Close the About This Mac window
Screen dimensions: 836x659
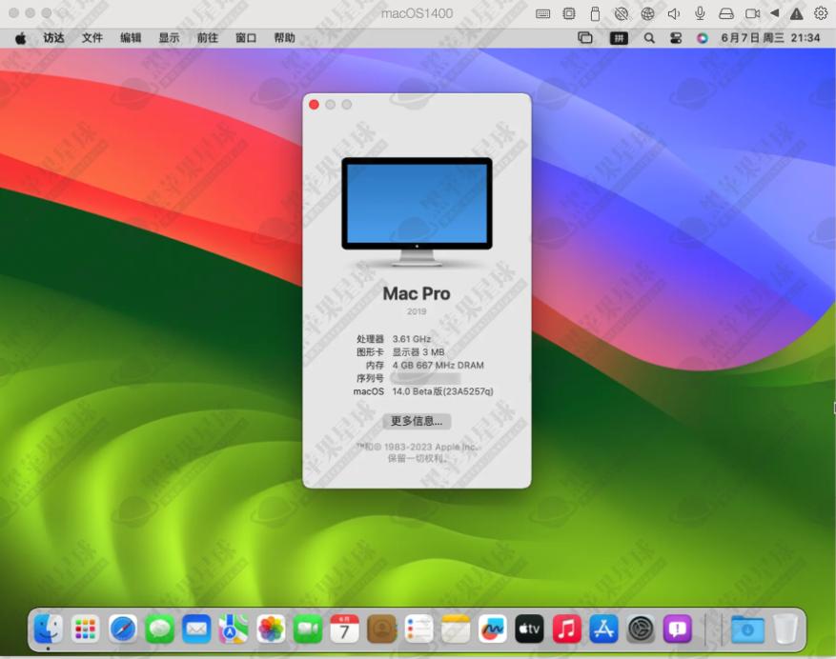coord(314,105)
